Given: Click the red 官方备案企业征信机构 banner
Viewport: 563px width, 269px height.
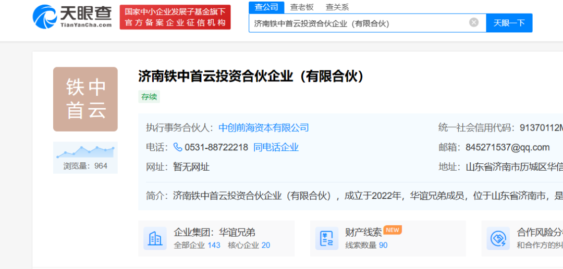Looking at the screenshot, I should (x=175, y=17).
